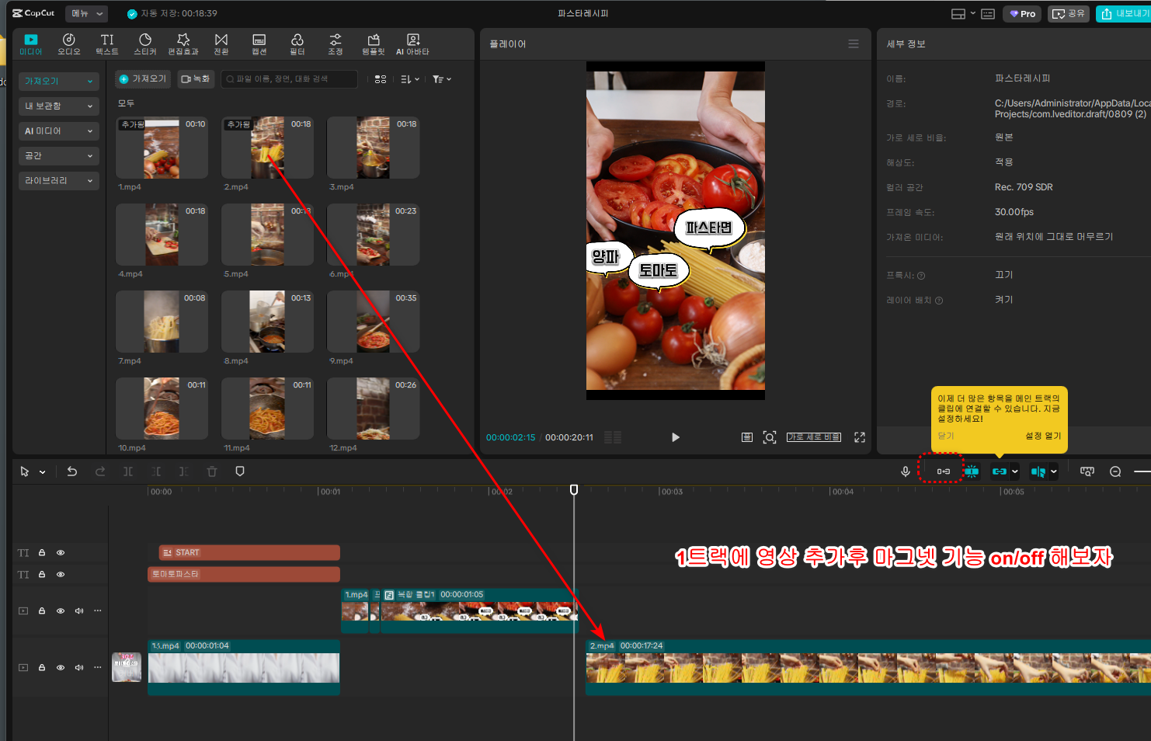
Task: Mute the main 2.mp4 track audio
Action: pyautogui.click(x=79, y=667)
